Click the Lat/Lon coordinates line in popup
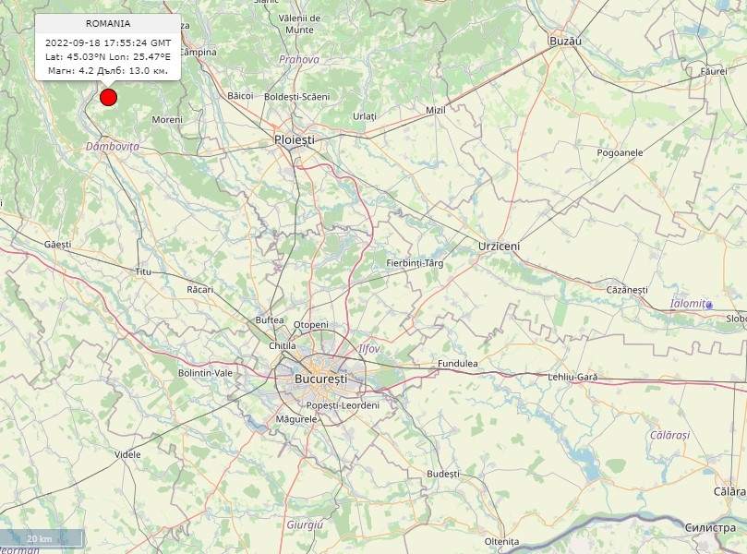The width and height of the screenshot is (747, 554). point(108,56)
